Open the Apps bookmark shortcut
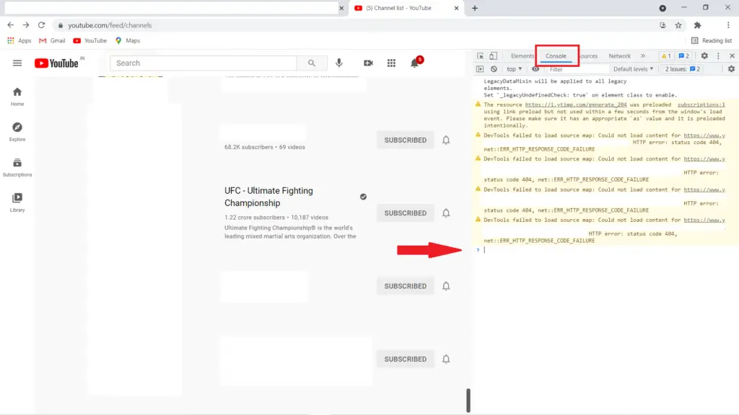The height and width of the screenshot is (415, 739). pyautogui.click(x=19, y=40)
